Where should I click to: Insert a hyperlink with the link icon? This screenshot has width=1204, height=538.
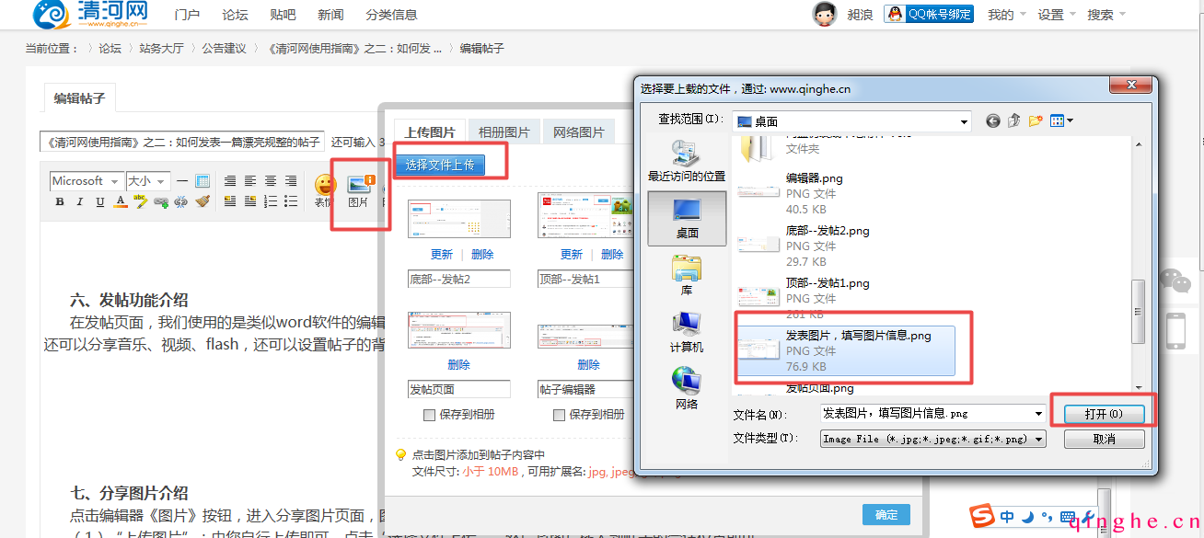(161, 201)
